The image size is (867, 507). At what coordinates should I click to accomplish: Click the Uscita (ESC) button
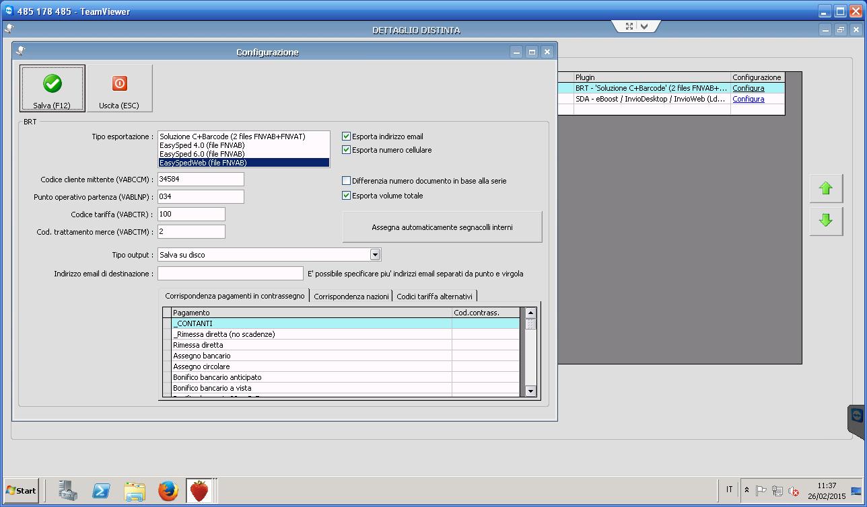(x=119, y=88)
